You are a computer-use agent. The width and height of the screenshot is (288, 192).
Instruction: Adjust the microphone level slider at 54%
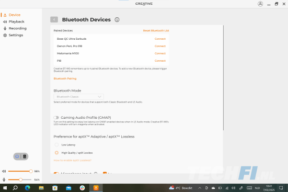click(20, 179)
